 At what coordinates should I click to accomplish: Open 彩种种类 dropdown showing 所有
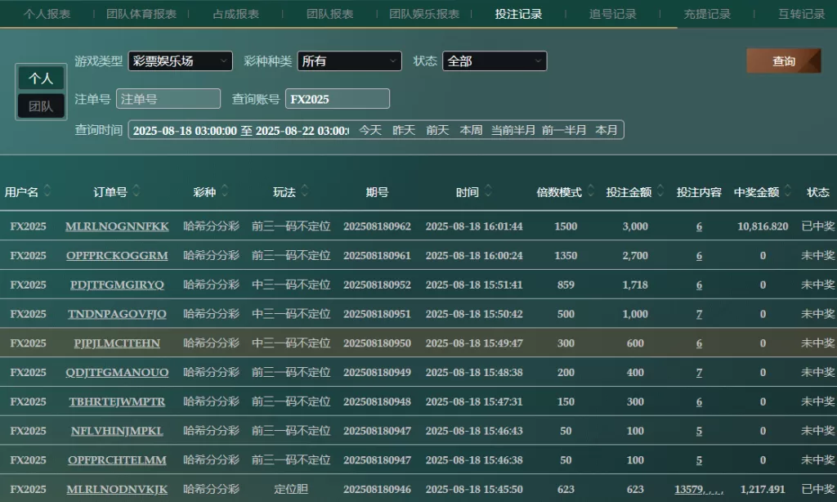[x=350, y=61]
